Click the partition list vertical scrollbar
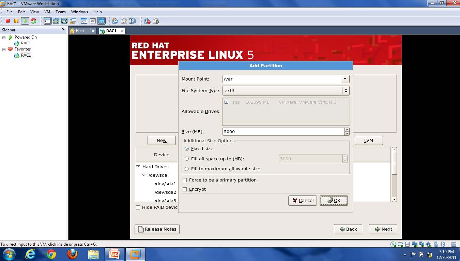The height and width of the screenshot is (261, 460). pyautogui.click(x=394, y=174)
